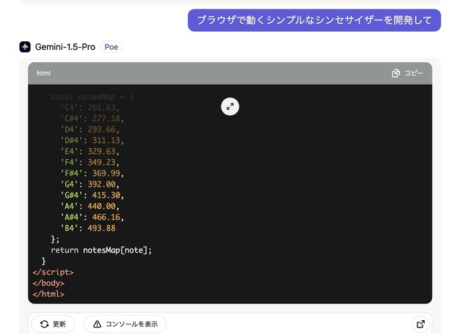Click the Gemini-1.5-Pro bot avatar icon

click(25, 47)
